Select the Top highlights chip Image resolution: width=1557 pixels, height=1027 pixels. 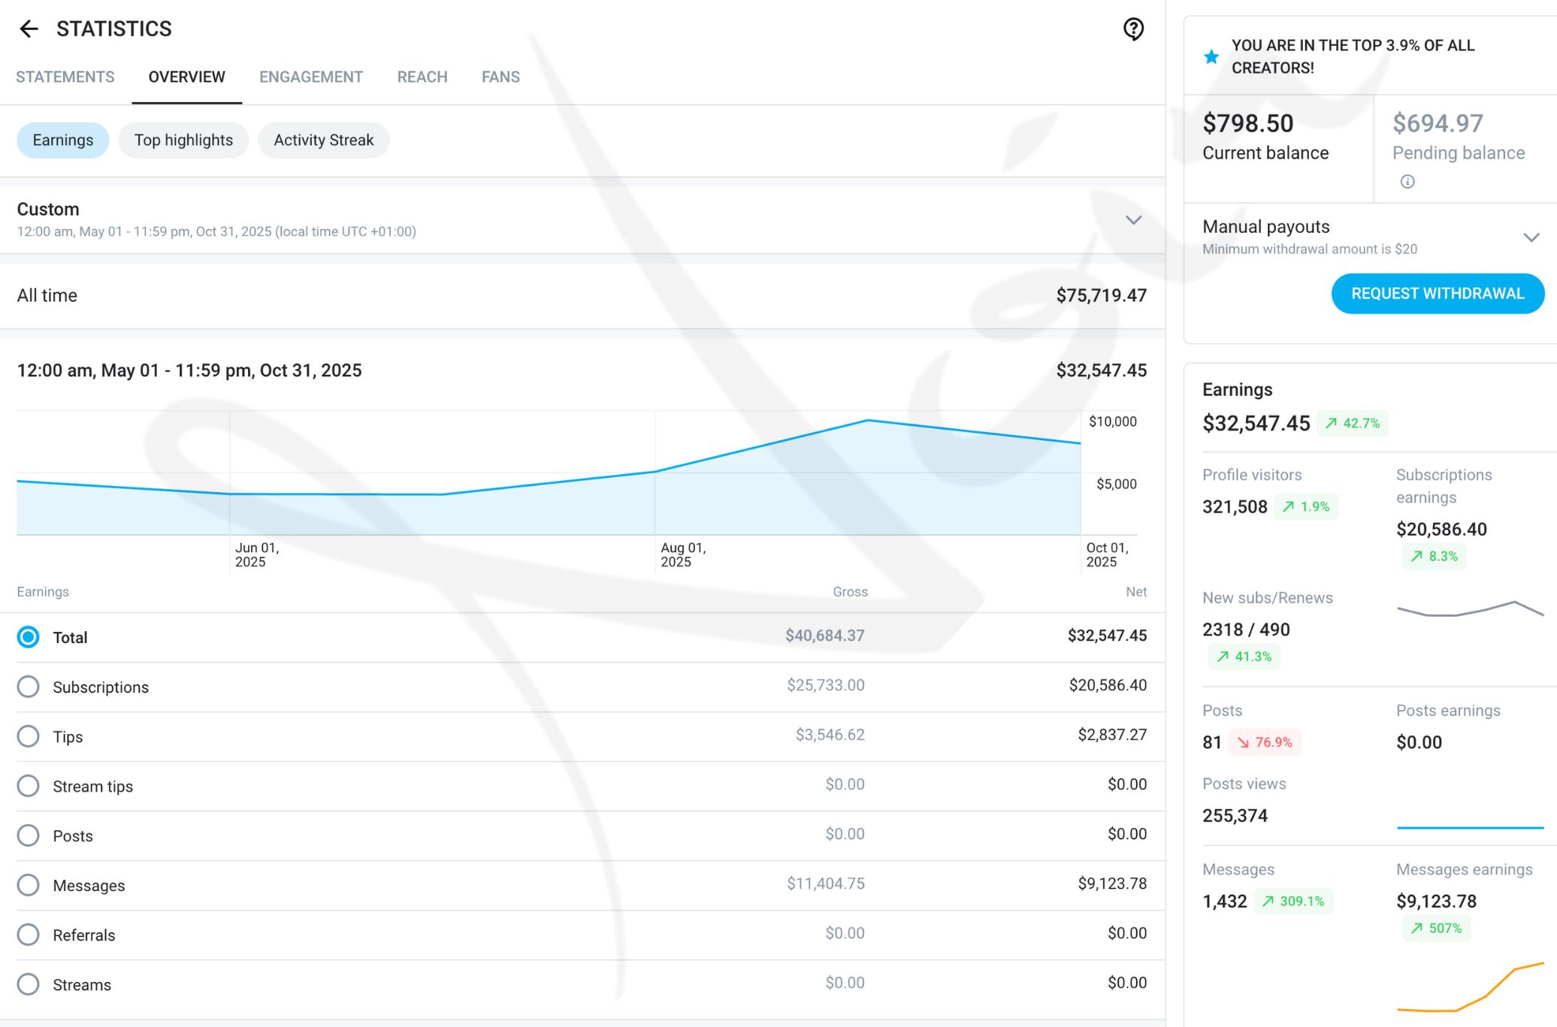(183, 140)
